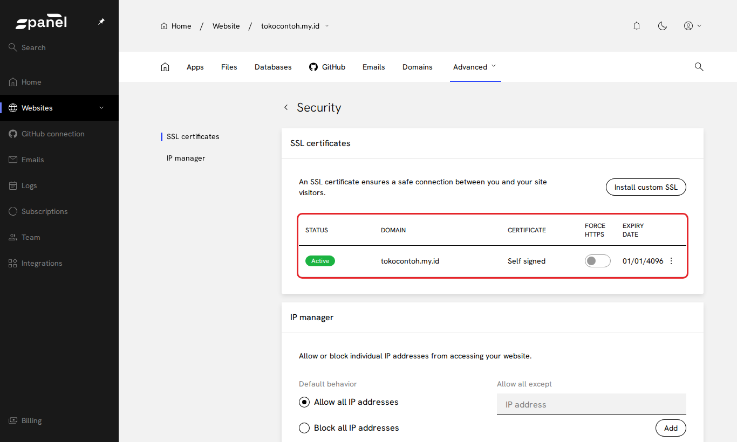This screenshot has width=737, height=442.
Task: Go to the Website breadcrumb link
Action: pyautogui.click(x=226, y=26)
